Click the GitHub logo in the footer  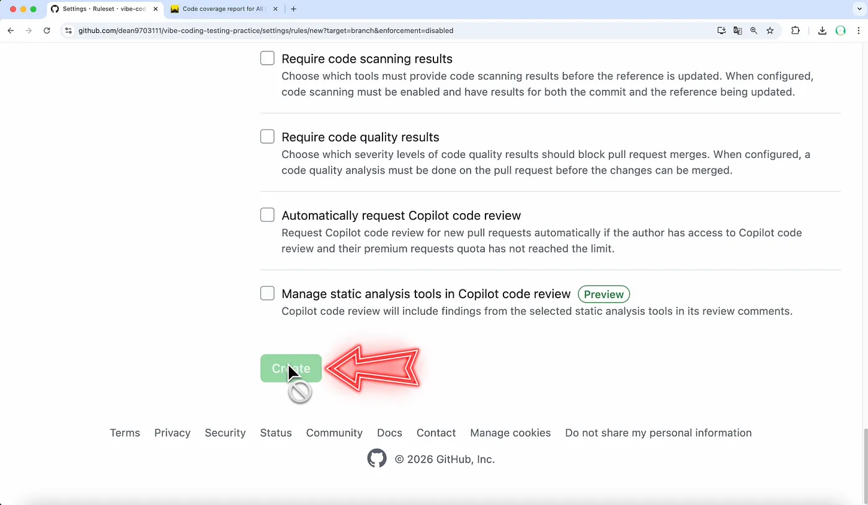pyautogui.click(x=377, y=459)
